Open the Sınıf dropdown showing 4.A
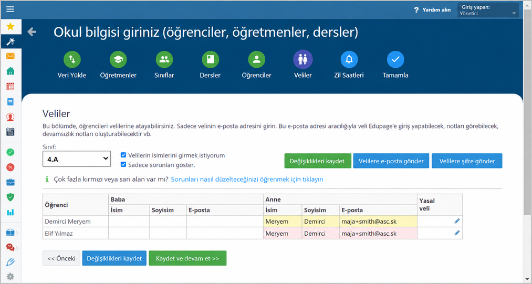 pyautogui.click(x=77, y=159)
